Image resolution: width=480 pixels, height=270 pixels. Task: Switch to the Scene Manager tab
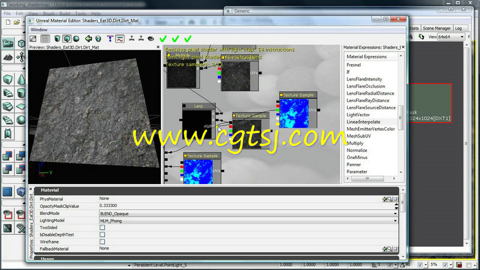pyautogui.click(x=437, y=28)
